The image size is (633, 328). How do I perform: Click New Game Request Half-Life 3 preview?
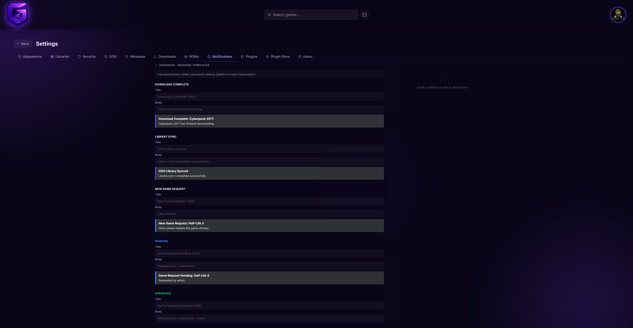(x=269, y=226)
